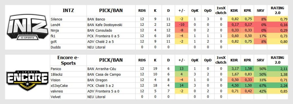This screenshot has width=293, height=104.
Task: Click Panico's 2,11 rating cell
Action: 277,69
